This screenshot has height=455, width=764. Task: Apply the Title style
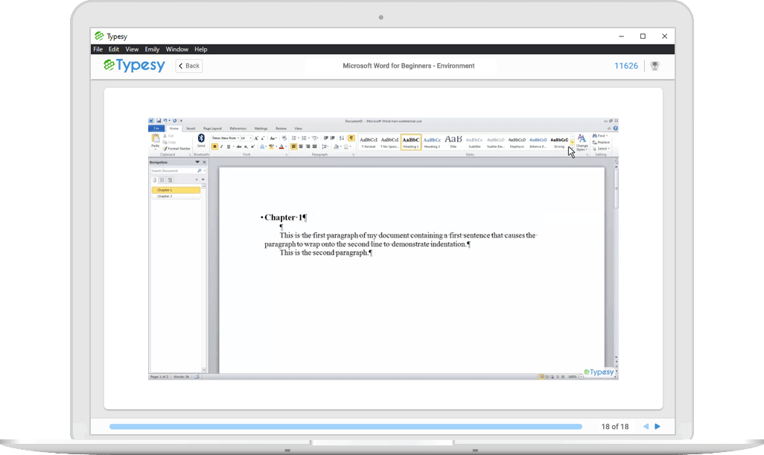pyautogui.click(x=453, y=142)
